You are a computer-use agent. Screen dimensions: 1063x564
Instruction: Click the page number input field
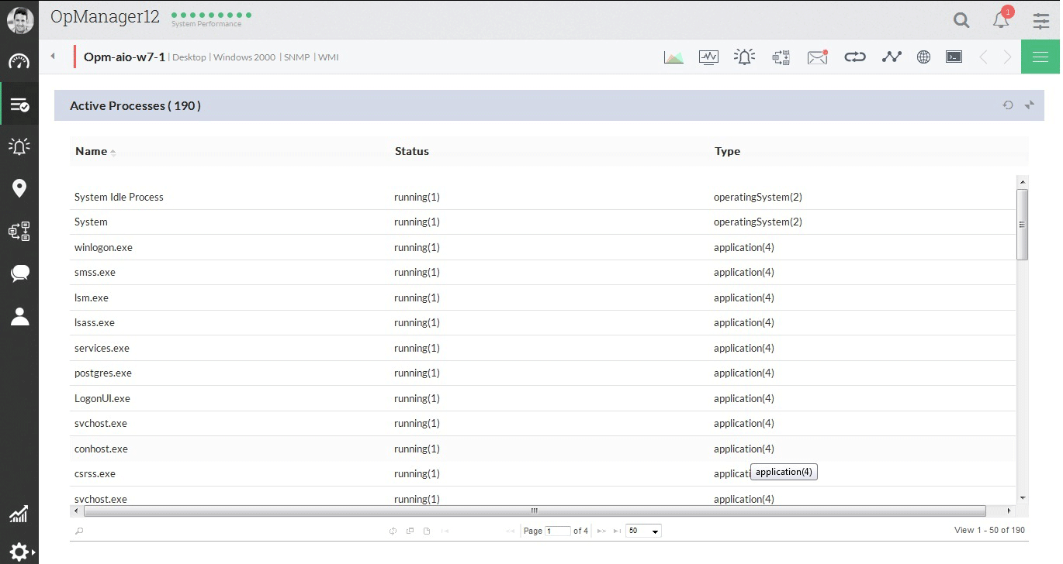[558, 531]
